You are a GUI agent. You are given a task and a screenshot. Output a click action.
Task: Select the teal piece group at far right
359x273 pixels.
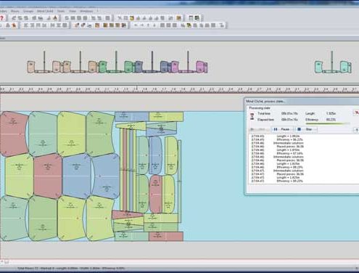pyautogui.click(x=333, y=67)
